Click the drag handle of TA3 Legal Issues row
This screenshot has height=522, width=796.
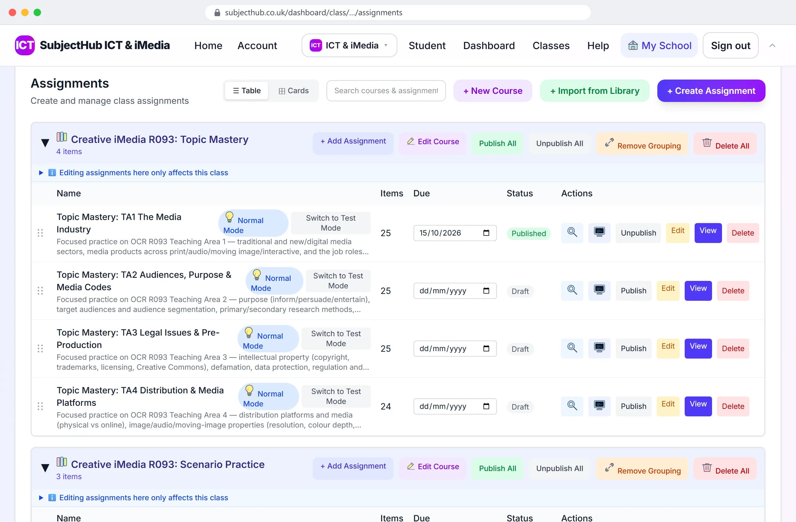[x=40, y=349]
